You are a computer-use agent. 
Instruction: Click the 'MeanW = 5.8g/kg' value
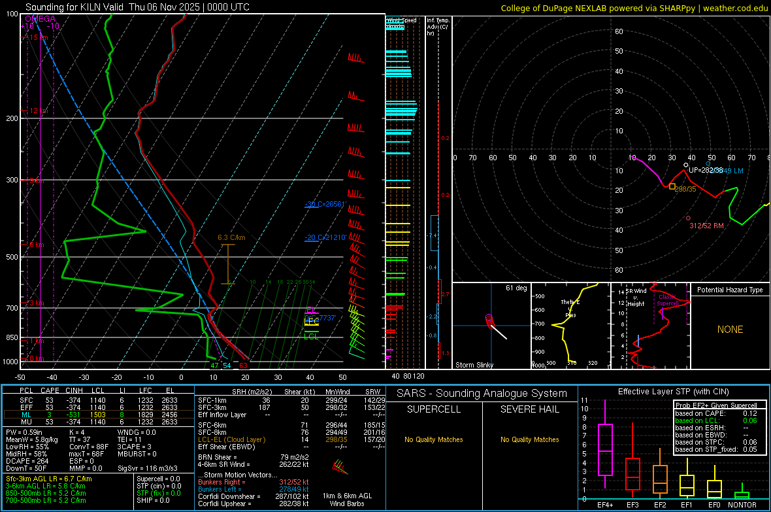(x=32, y=439)
